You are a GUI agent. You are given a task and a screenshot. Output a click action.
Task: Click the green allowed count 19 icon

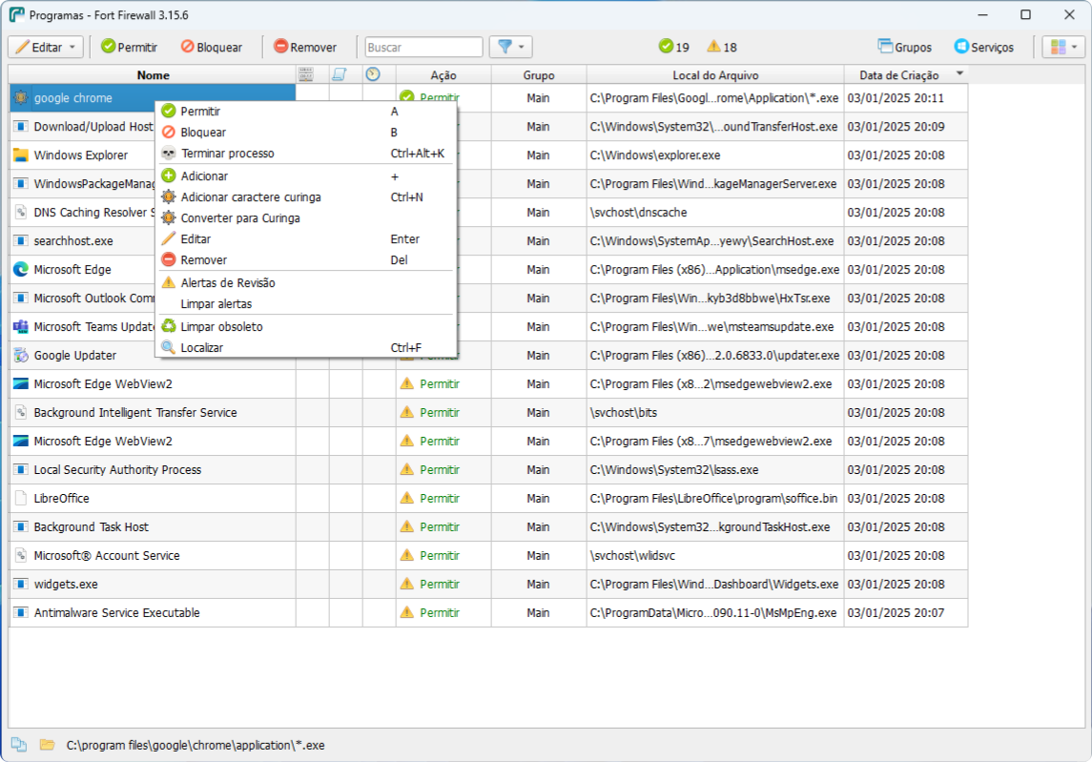(x=667, y=47)
